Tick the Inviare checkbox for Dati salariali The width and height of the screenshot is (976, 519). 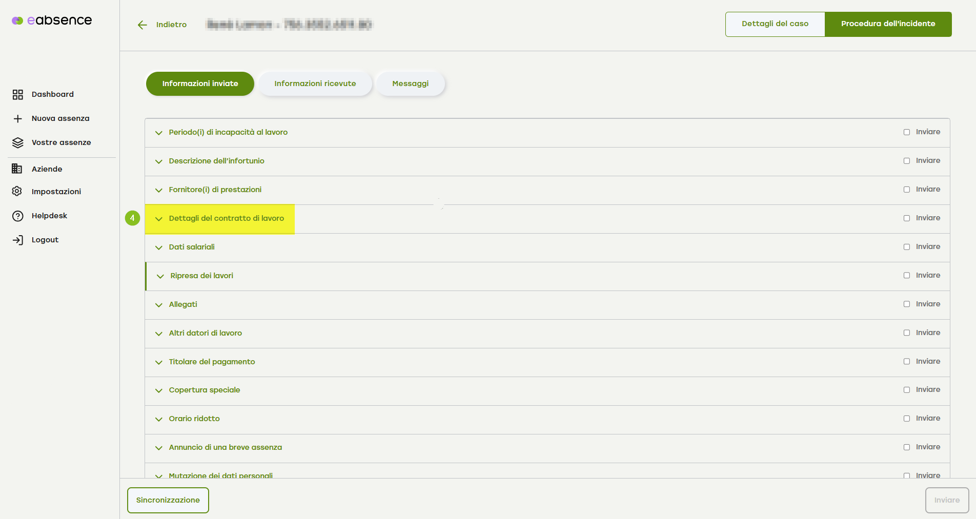pos(907,247)
